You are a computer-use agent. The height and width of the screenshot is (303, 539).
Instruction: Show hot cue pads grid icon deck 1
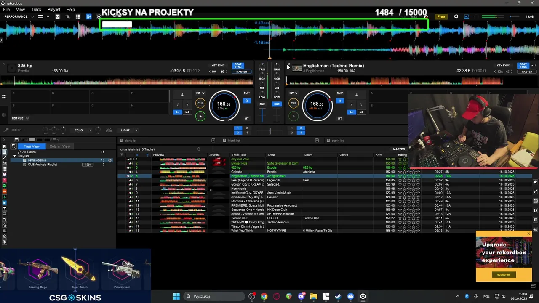pos(4,97)
